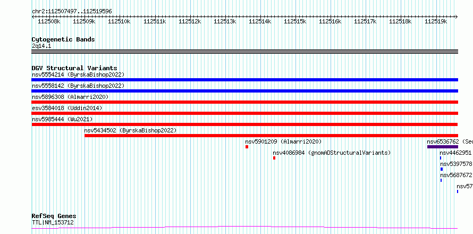
Task: Click the small red marker under nsv5901209
Action: click(247, 147)
